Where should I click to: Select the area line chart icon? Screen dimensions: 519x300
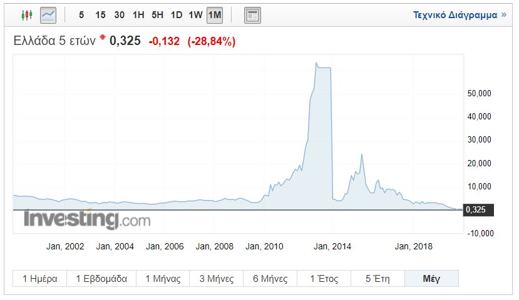coord(48,15)
